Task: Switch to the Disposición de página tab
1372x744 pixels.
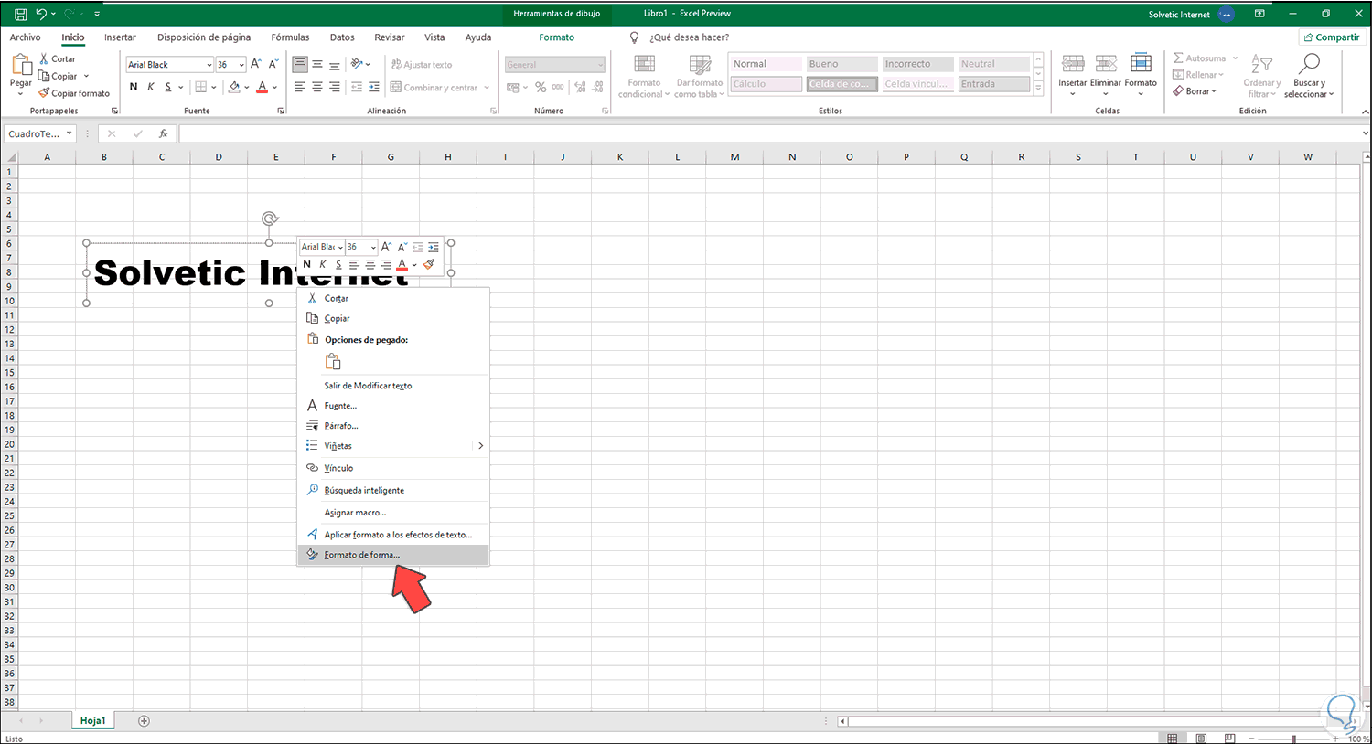Action: coord(204,37)
